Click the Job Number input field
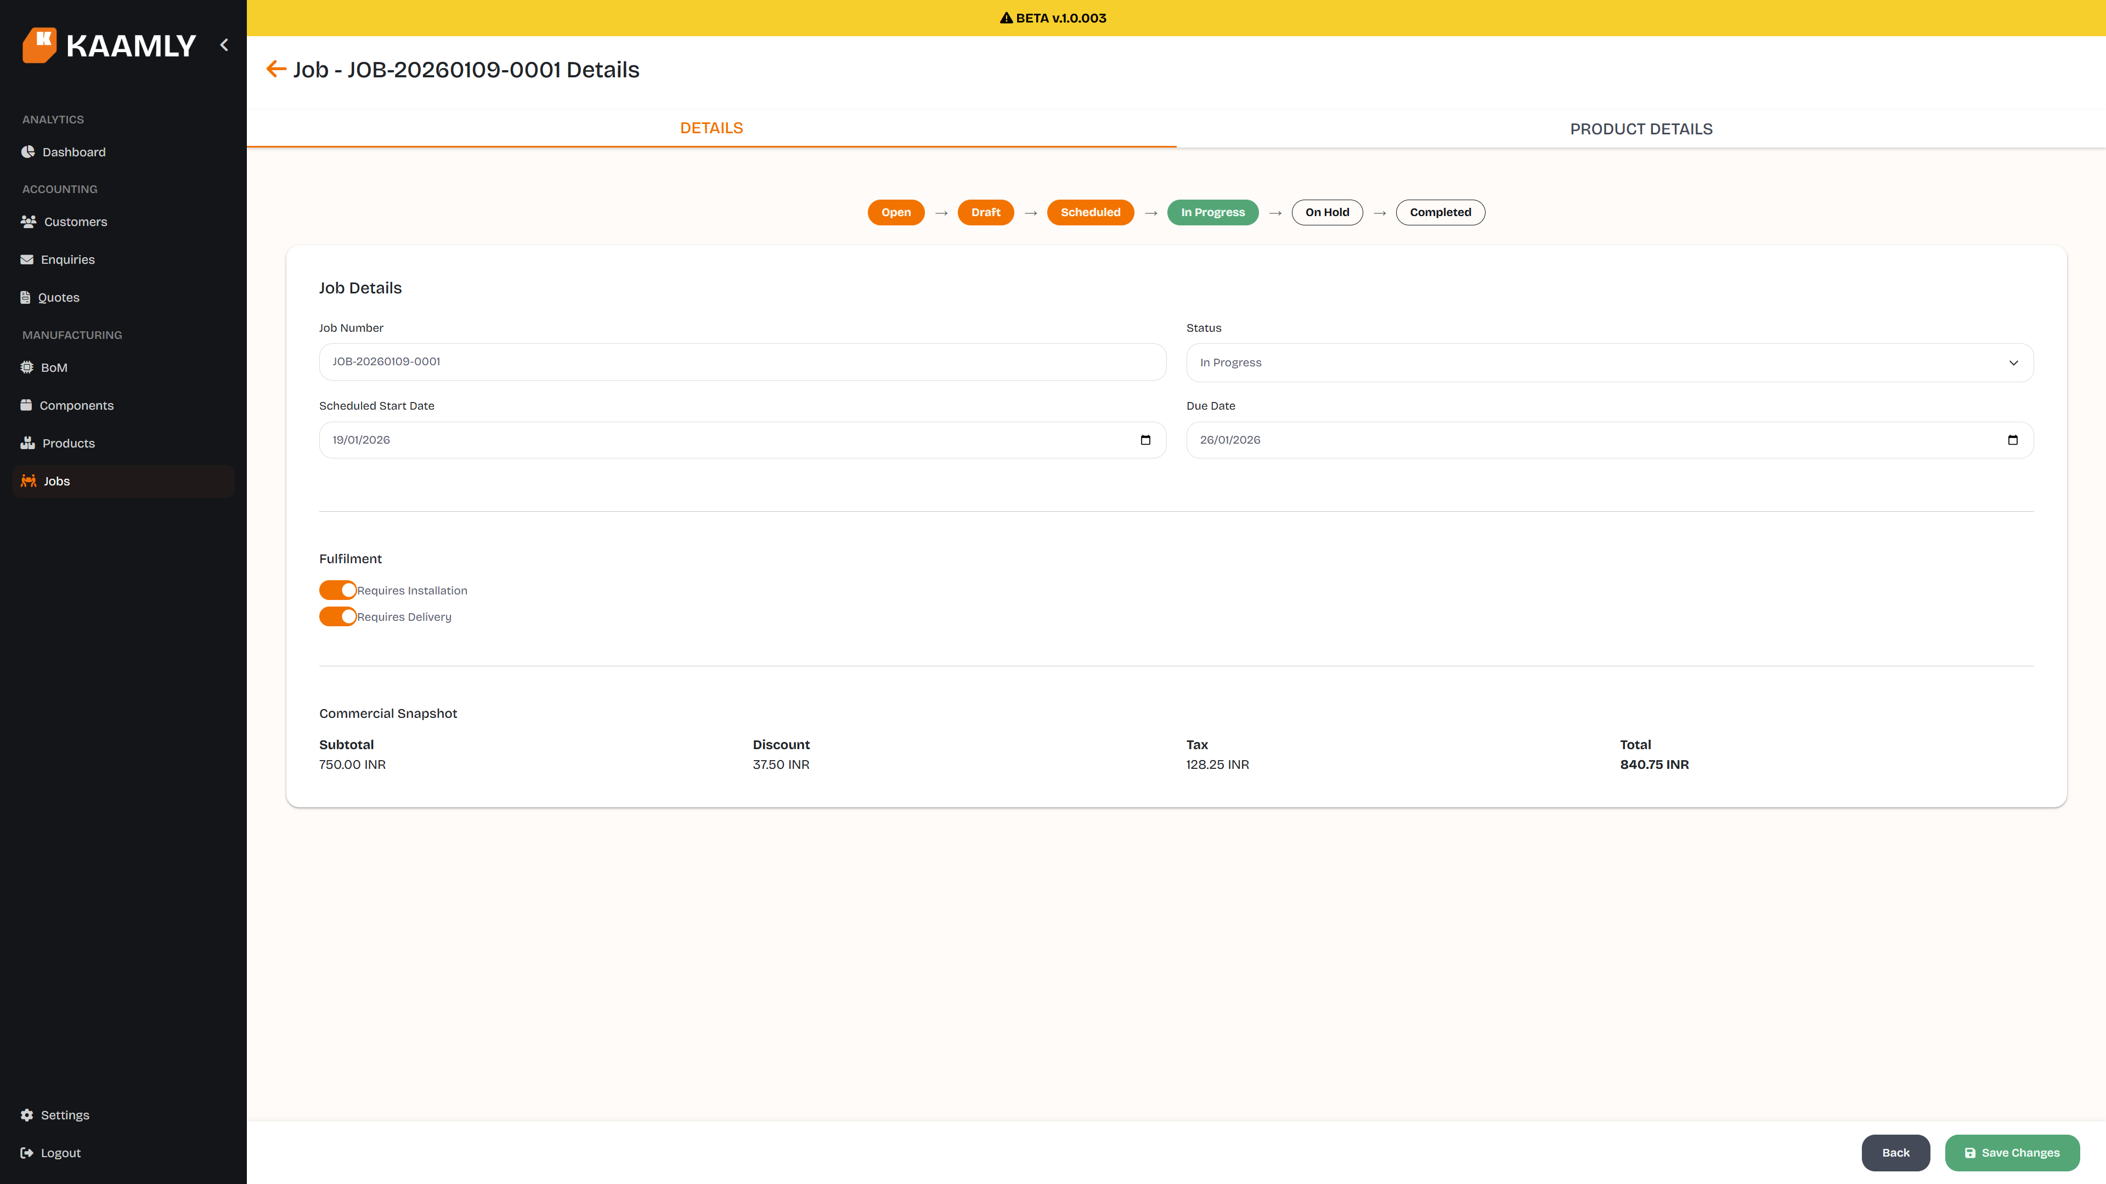This screenshot has width=2106, height=1184. (742, 361)
